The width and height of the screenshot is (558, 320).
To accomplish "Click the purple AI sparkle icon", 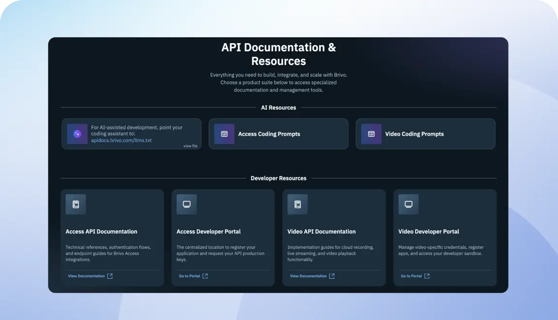I will [77, 134].
